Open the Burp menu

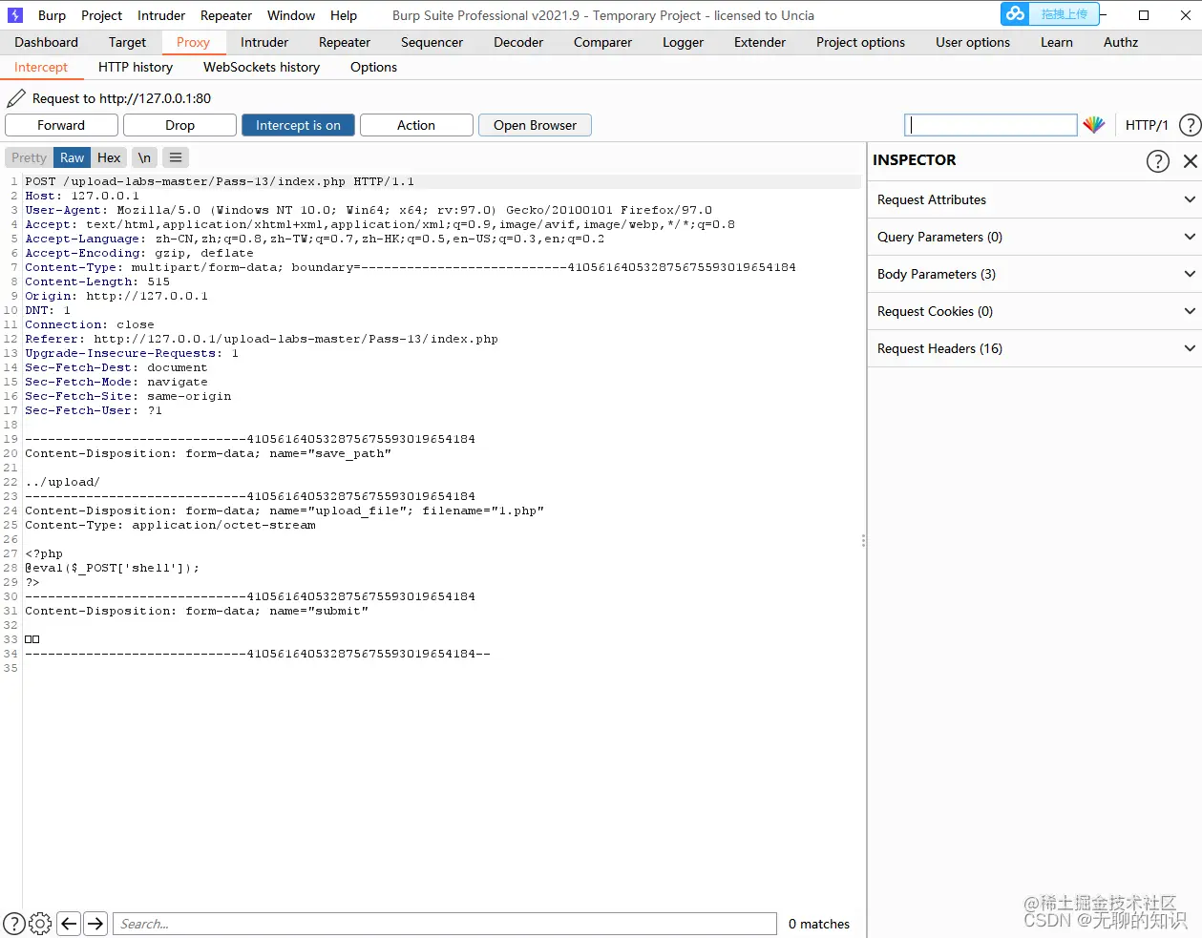pyautogui.click(x=52, y=15)
